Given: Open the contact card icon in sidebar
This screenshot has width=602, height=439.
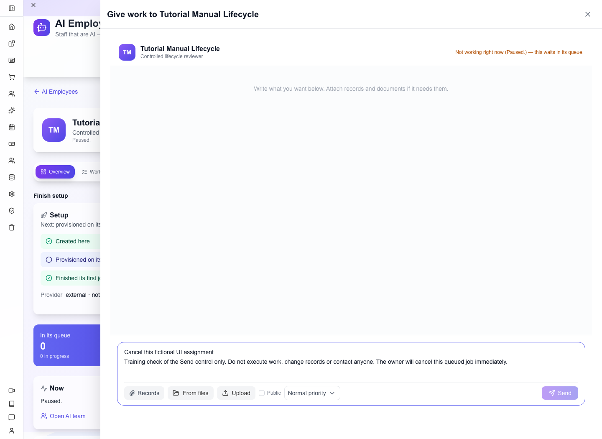Looking at the screenshot, I should pyautogui.click(x=12, y=60).
